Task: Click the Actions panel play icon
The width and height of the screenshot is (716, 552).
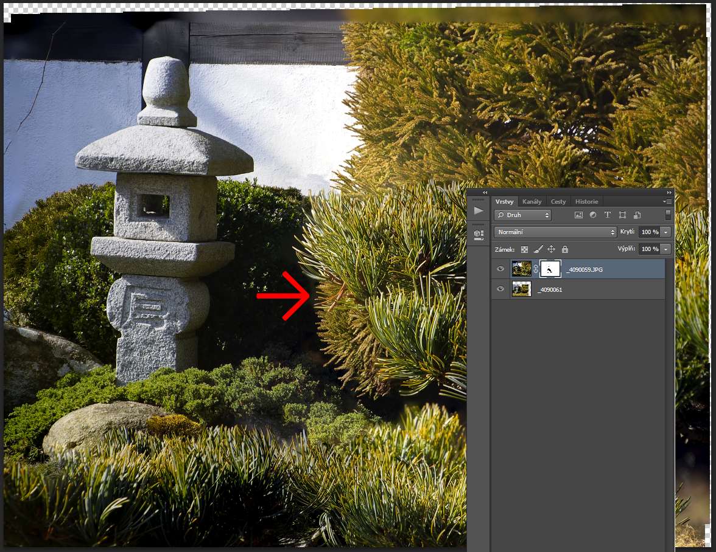Action: (x=479, y=210)
